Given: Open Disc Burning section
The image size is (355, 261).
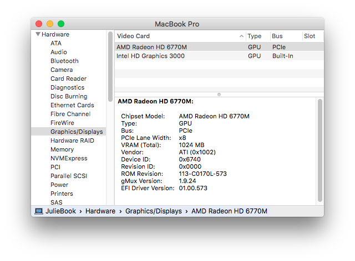Looking at the screenshot, I should (69, 96).
